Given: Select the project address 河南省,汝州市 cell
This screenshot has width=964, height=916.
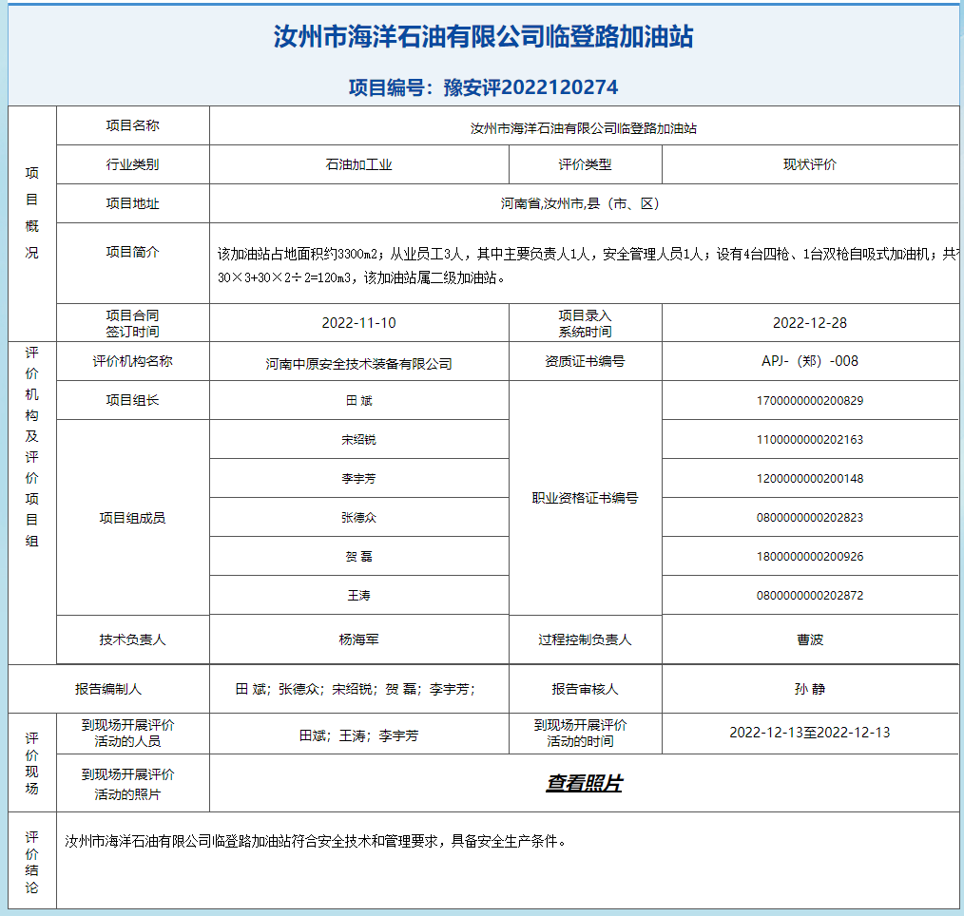Looking at the screenshot, I should coord(580,203).
